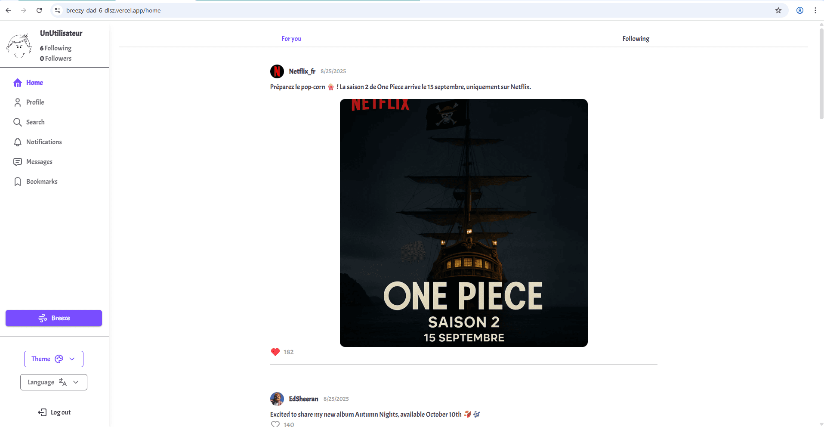This screenshot has width=824, height=427.
Task: Open Chrome's three-dot menu
Action: (815, 10)
